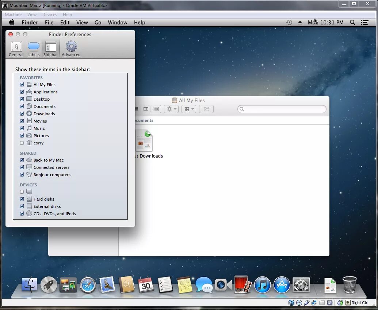Open the item arrangement dropdown
378x310 pixels.
point(189,109)
